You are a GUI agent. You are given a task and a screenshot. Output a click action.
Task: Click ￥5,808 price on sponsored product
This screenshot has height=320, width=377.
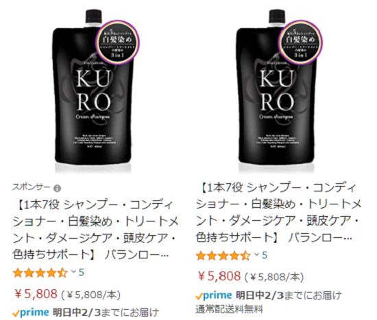[36, 294]
